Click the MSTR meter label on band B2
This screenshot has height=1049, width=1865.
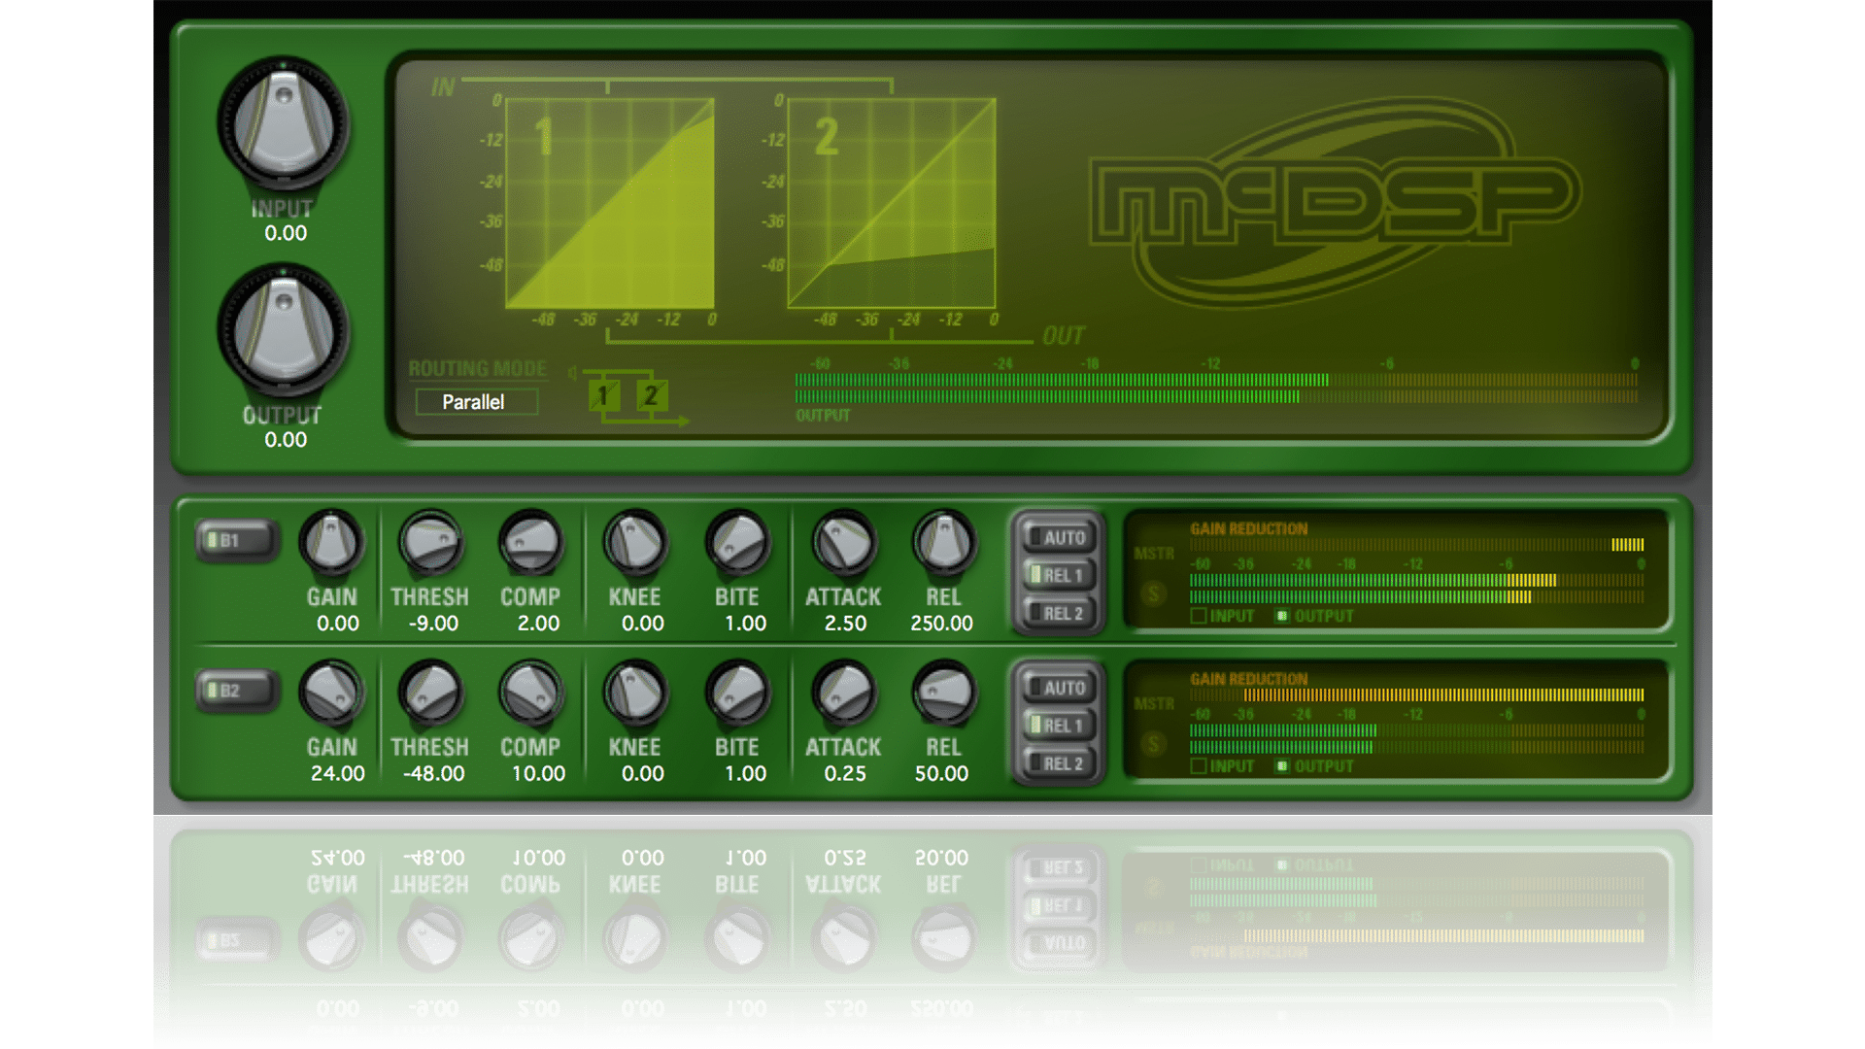pyautogui.click(x=1156, y=703)
